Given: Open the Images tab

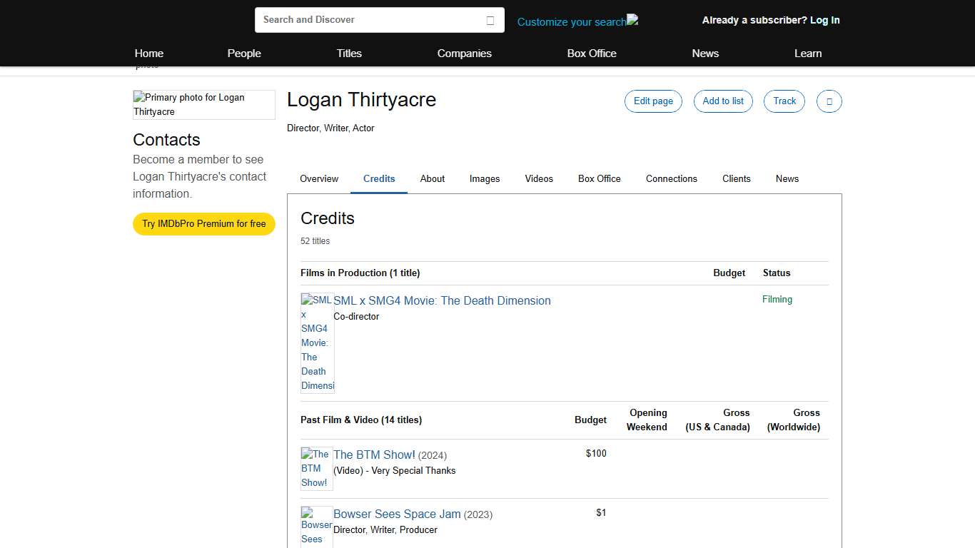Looking at the screenshot, I should click(x=485, y=178).
